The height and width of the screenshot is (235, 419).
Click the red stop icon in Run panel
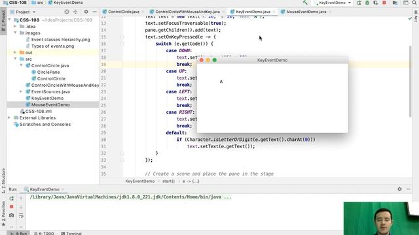pos(12,207)
